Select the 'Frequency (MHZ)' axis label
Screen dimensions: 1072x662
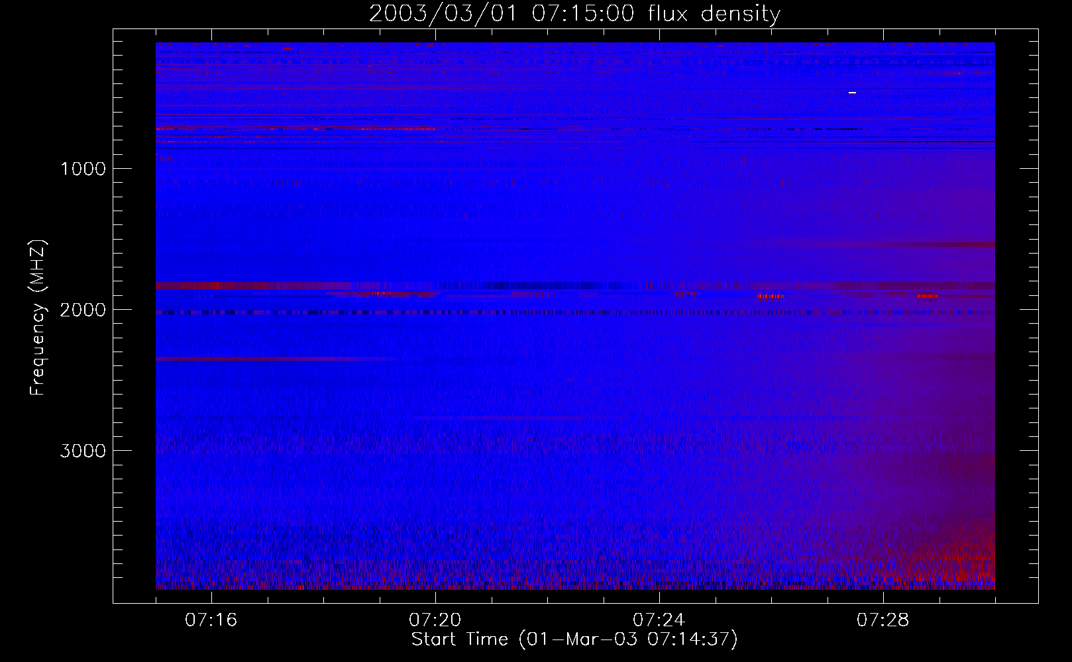(38, 318)
